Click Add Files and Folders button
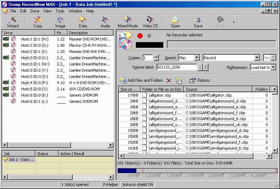 [x=142, y=80]
